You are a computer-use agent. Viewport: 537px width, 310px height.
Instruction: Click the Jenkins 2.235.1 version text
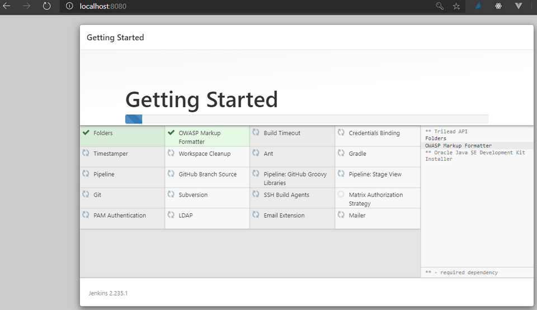point(108,293)
